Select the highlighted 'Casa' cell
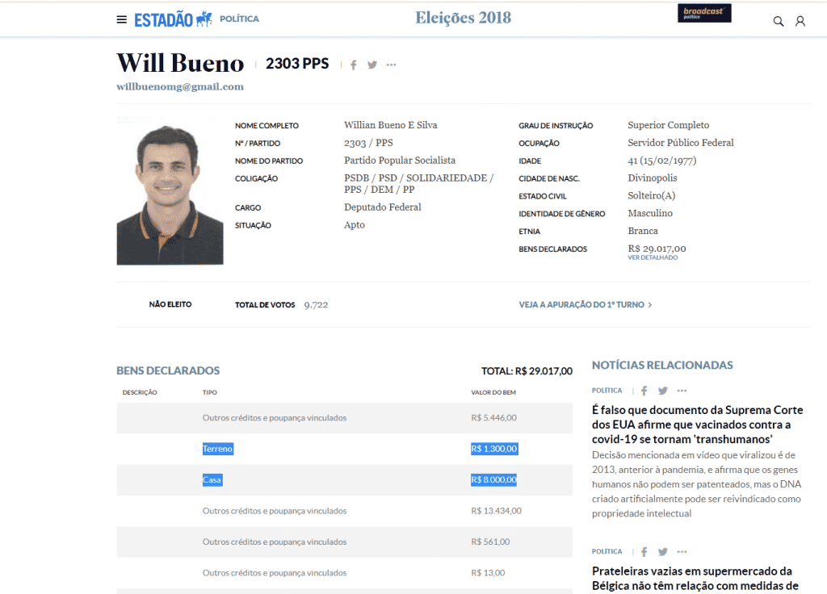 click(x=212, y=480)
